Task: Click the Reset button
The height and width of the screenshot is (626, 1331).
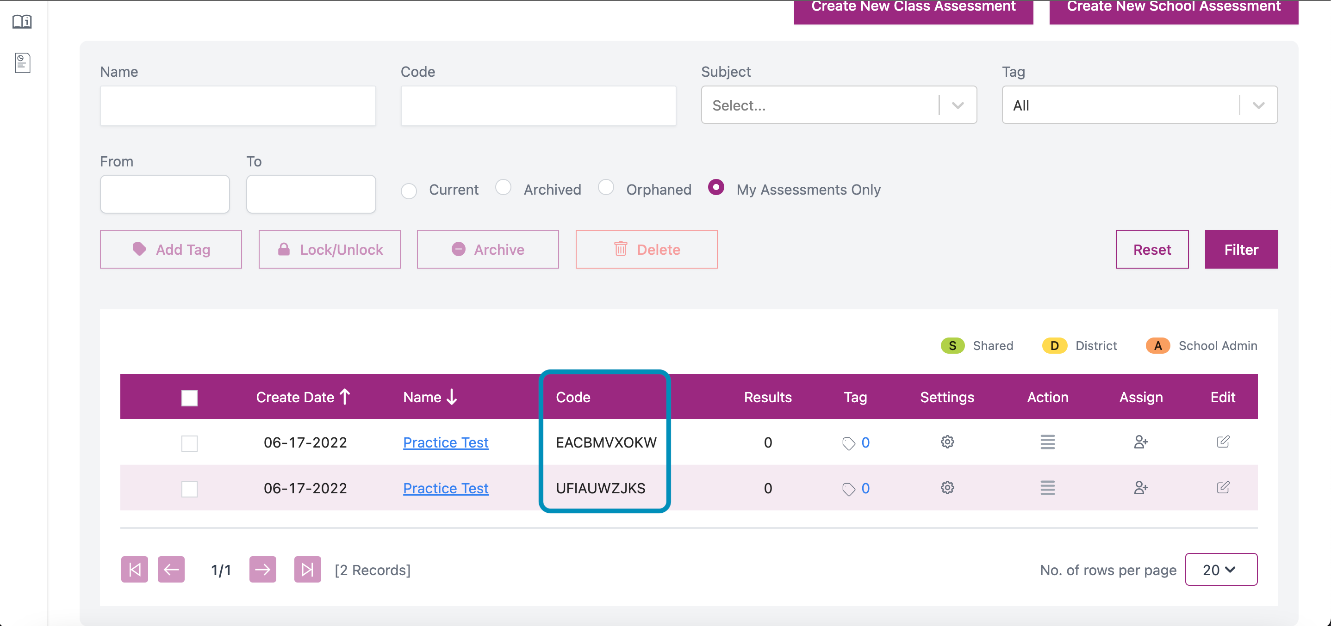Action: point(1152,249)
